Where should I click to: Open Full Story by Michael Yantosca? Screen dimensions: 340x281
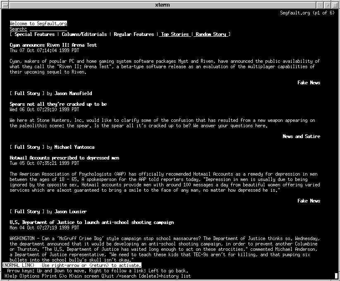pyautogui.click(x=27, y=147)
